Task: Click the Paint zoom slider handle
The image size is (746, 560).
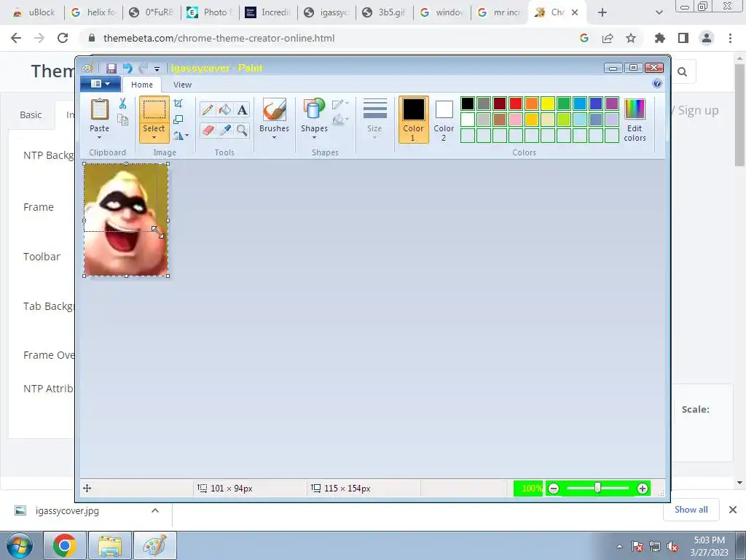Action: 597,488
